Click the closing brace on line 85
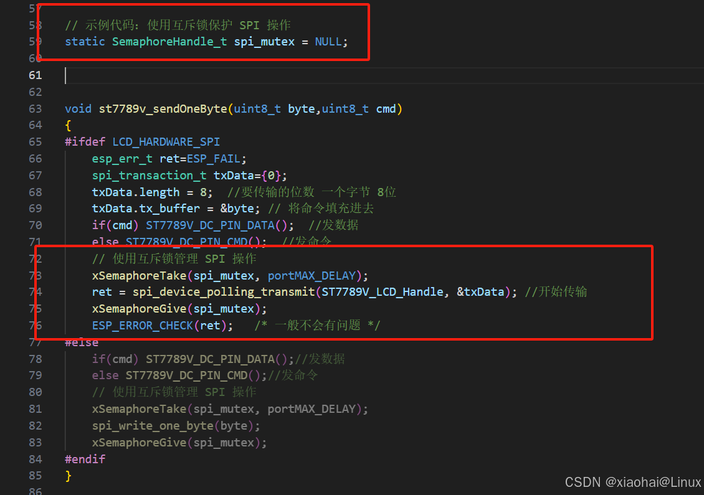Viewport: 704px width, 495px height. point(67,475)
